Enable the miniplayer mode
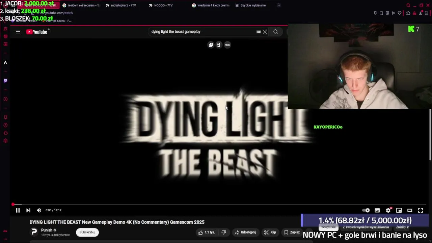Screen dimensions: 432x243 (399, 210)
